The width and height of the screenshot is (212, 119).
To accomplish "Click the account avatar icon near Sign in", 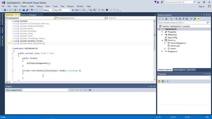I will [x=209, y=6].
